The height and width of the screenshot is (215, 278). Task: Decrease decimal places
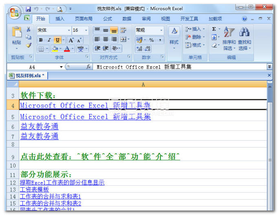coord(148,49)
